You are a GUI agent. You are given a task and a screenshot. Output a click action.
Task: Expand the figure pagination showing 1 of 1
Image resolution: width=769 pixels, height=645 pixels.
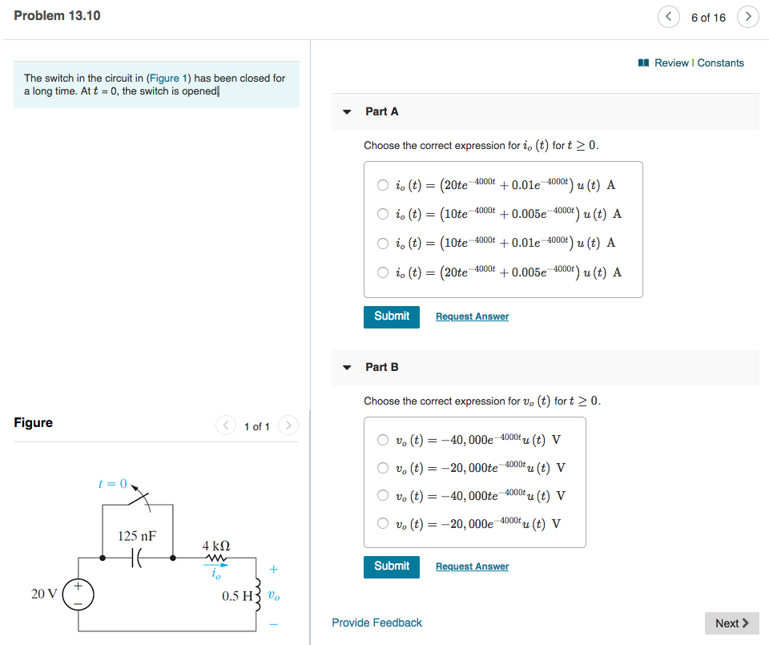click(257, 425)
